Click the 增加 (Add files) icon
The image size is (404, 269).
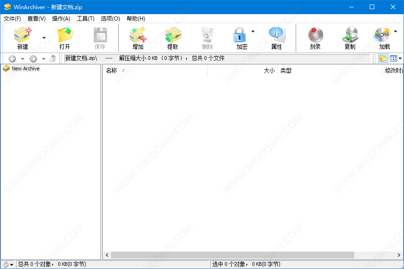(138, 35)
